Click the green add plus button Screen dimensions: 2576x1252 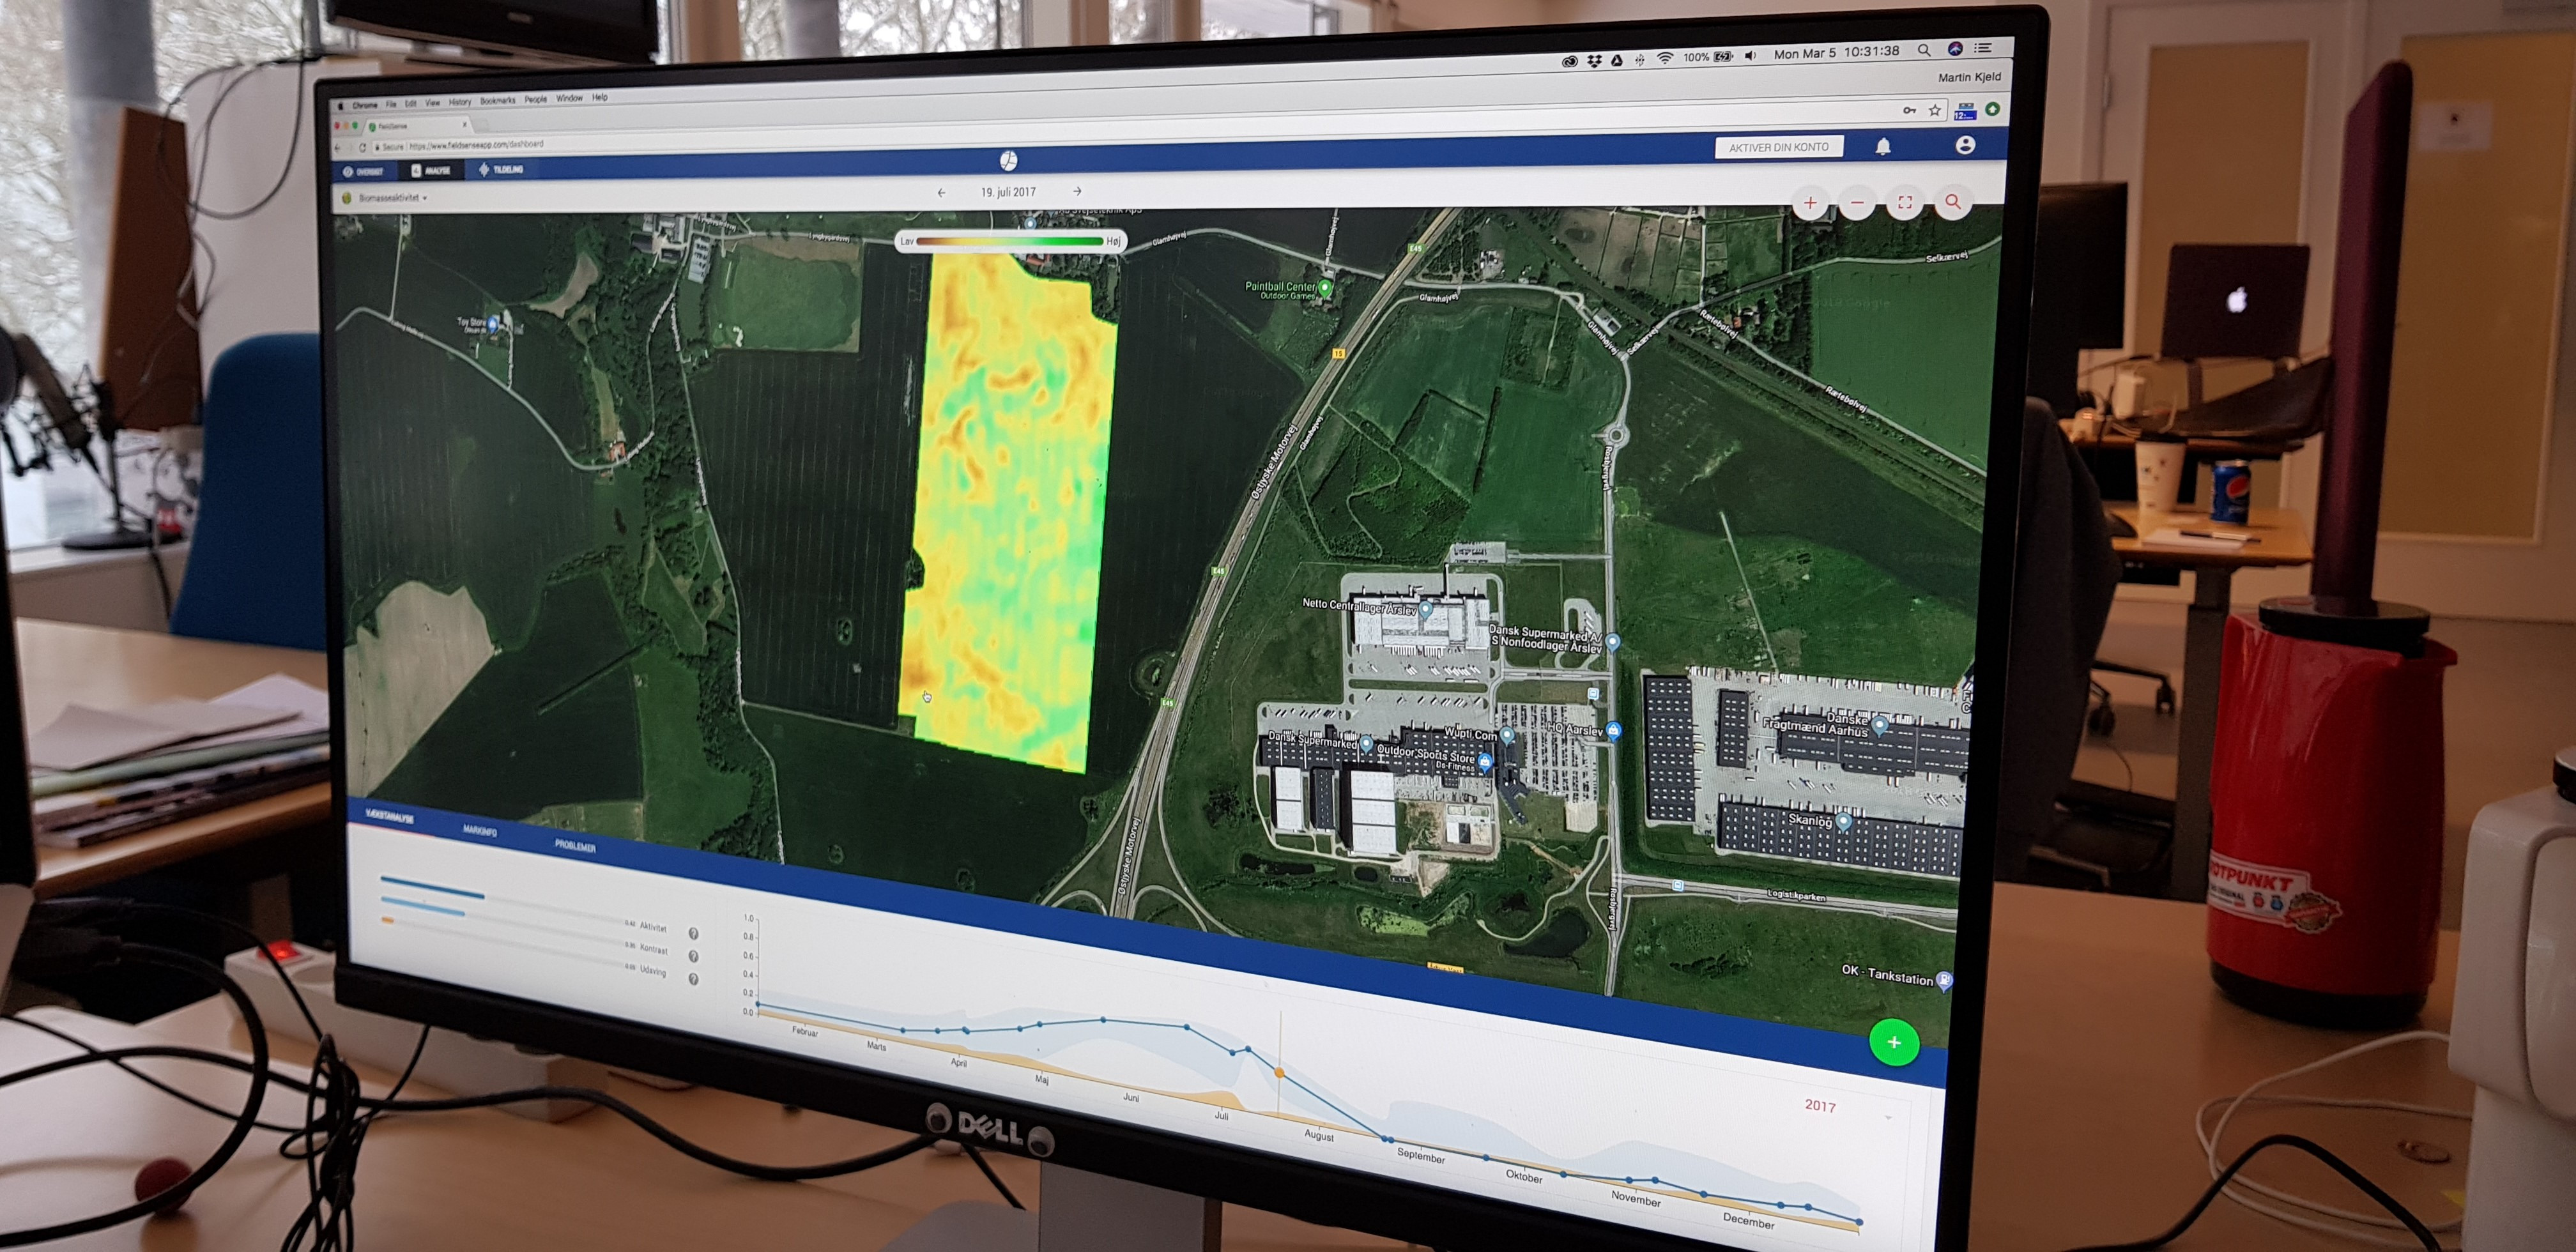[x=1893, y=1043]
